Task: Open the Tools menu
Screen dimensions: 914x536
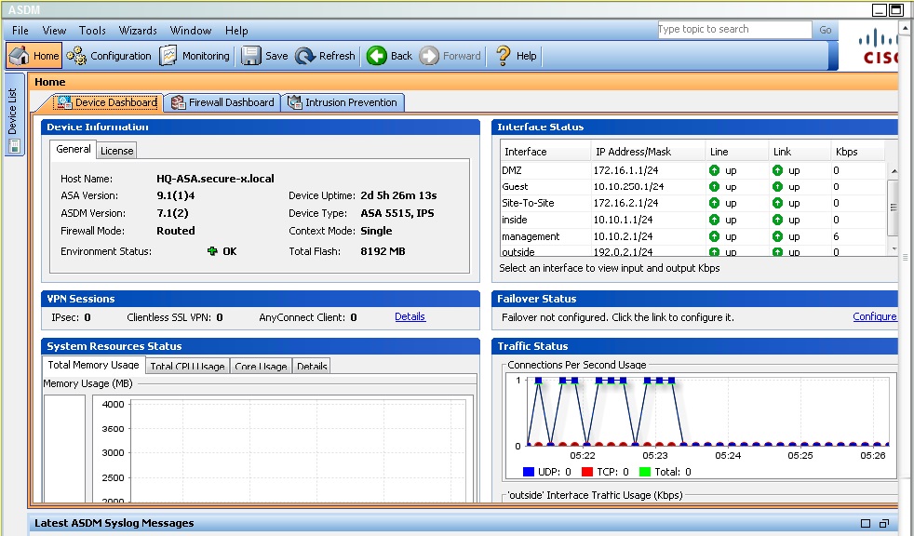Action: pos(92,31)
